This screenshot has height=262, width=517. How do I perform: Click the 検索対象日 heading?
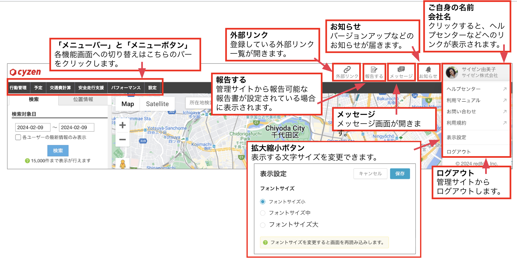point(24,114)
